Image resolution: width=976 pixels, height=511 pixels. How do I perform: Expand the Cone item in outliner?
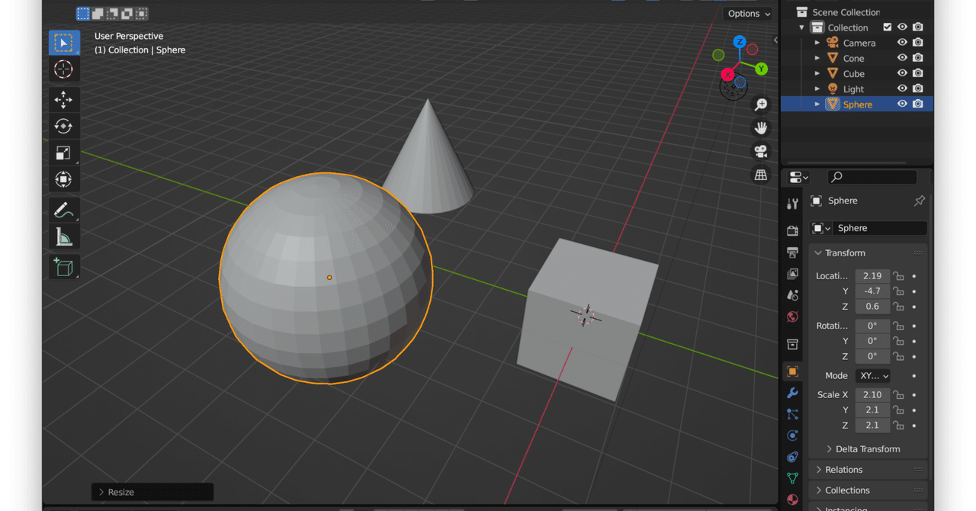click(x=817, y=58)
